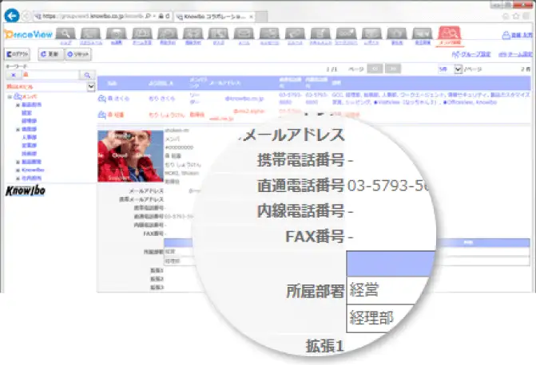Click the メールアドレス column header
536x365 pixels.
(224, 83)
